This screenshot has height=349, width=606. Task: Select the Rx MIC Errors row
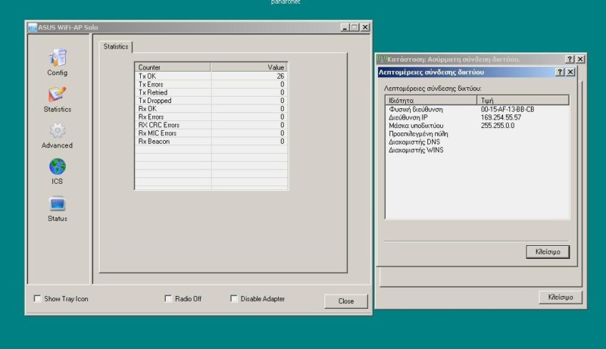point(211,132)
